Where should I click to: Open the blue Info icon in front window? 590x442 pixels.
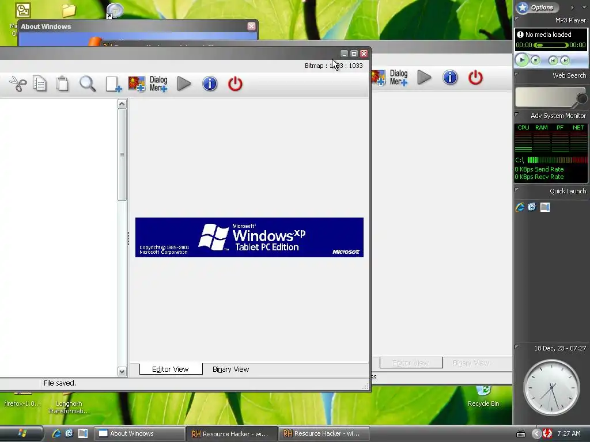click(x=210, y=83)
